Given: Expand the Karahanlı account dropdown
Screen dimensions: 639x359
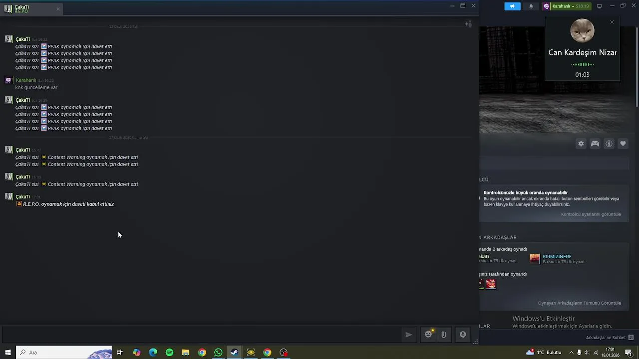Looking at the screenshot, I should pos(566,6).
